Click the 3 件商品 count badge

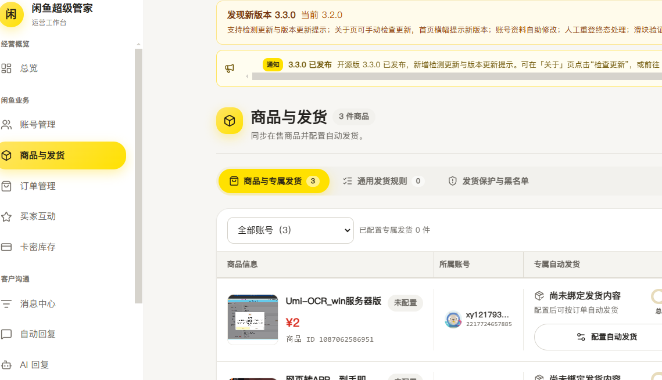354,117
